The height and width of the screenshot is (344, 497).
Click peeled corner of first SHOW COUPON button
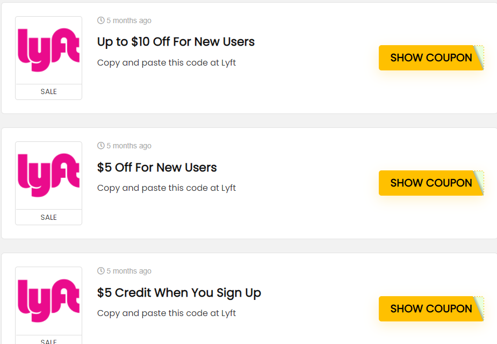pyautogui.click(x=479, y=57)
